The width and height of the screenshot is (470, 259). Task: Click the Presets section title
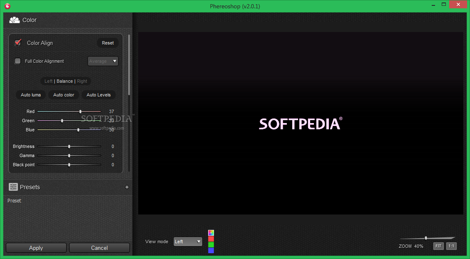[30, 187]
